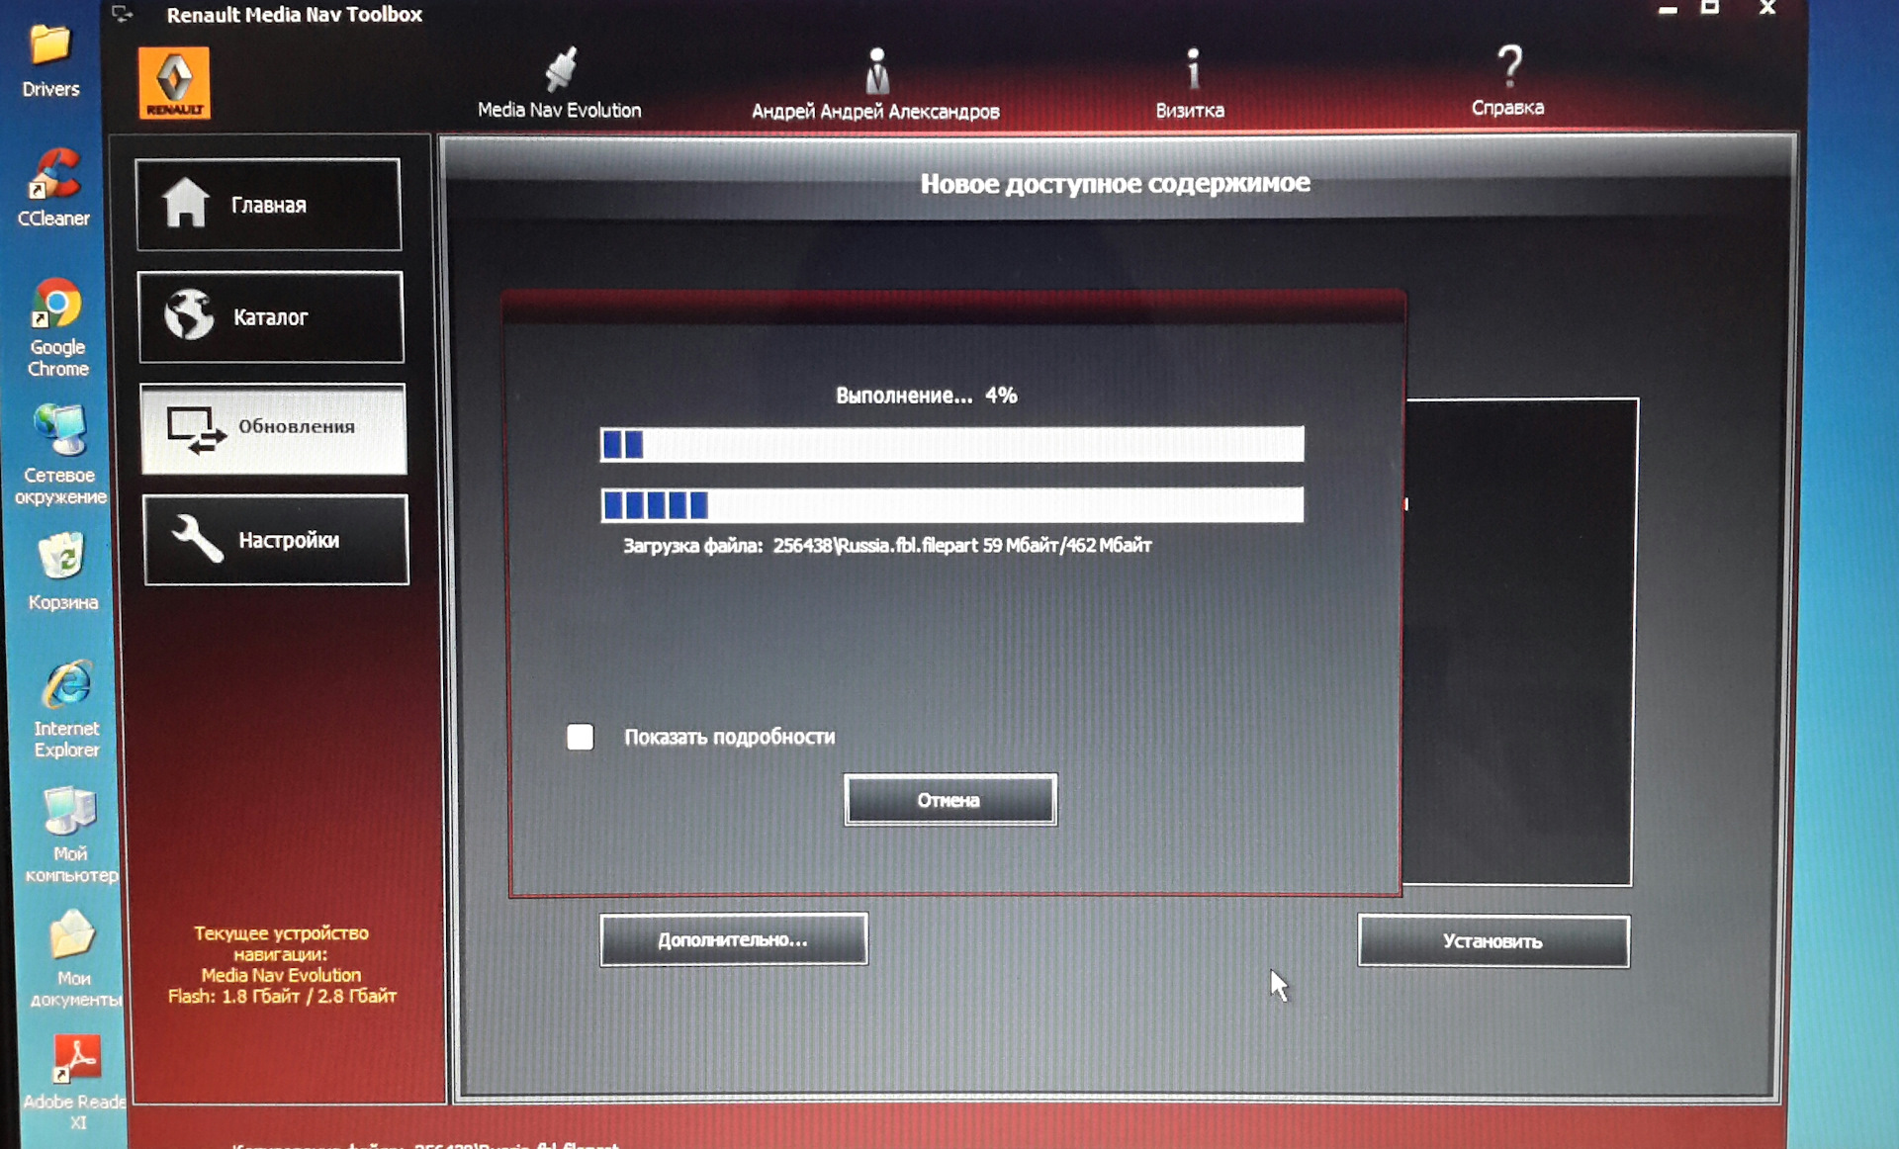Switch to Обновления section
The image size is (1899, 1149).
(273, 428)
